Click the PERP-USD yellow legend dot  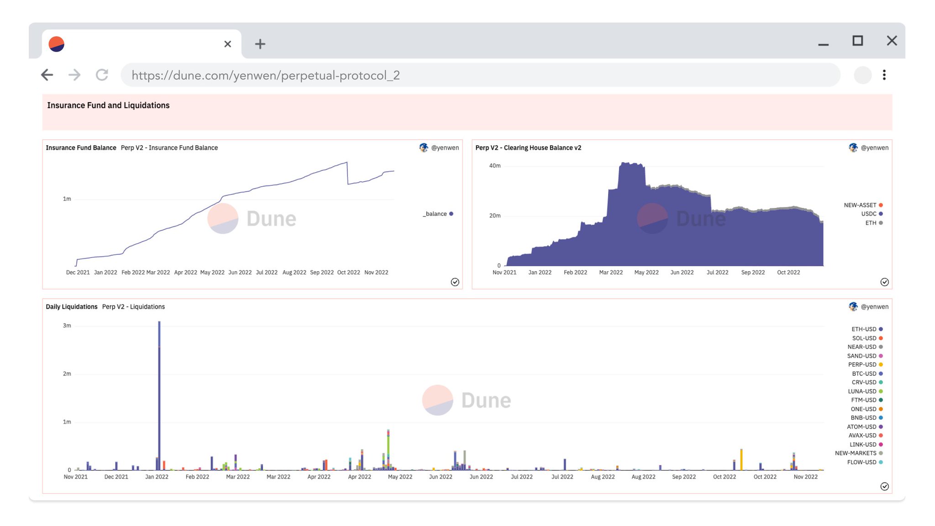click(881, 365)
